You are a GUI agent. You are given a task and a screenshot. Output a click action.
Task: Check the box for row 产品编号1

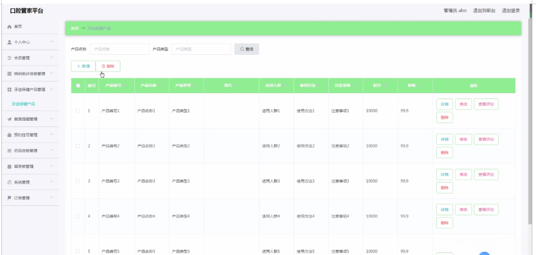78,111
